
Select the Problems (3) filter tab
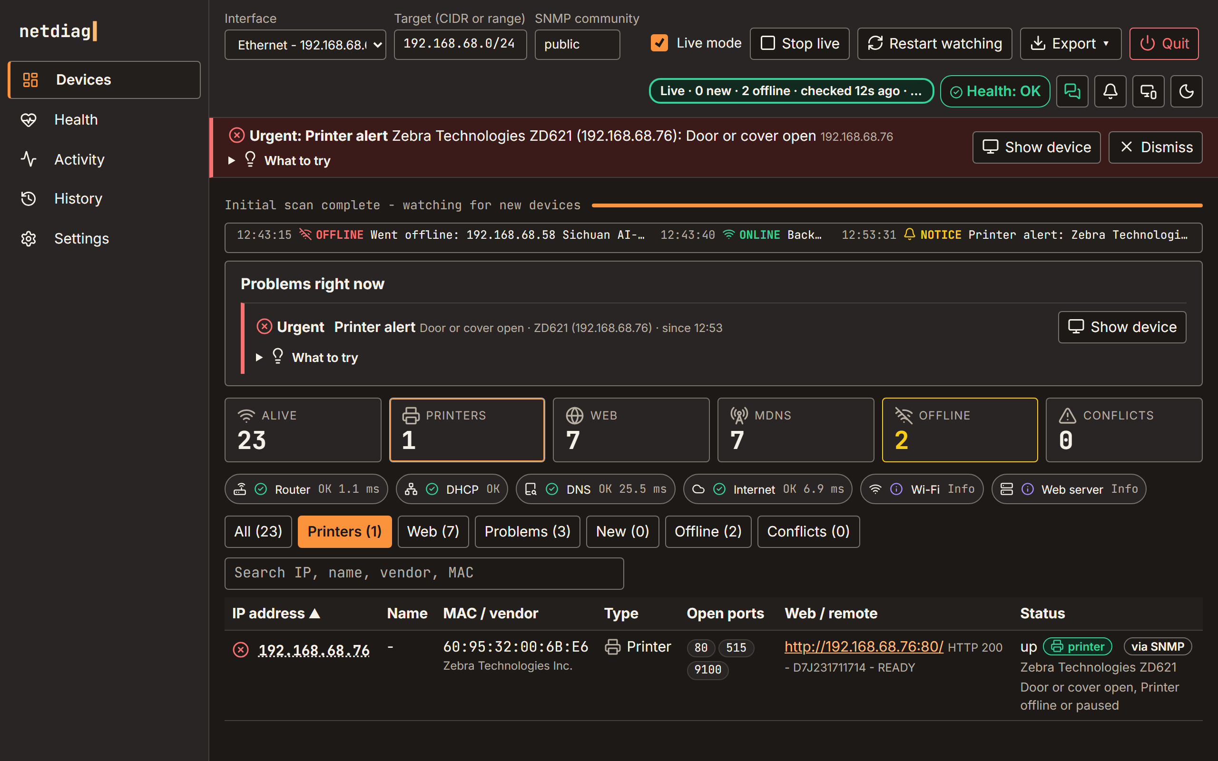point(527,531)
